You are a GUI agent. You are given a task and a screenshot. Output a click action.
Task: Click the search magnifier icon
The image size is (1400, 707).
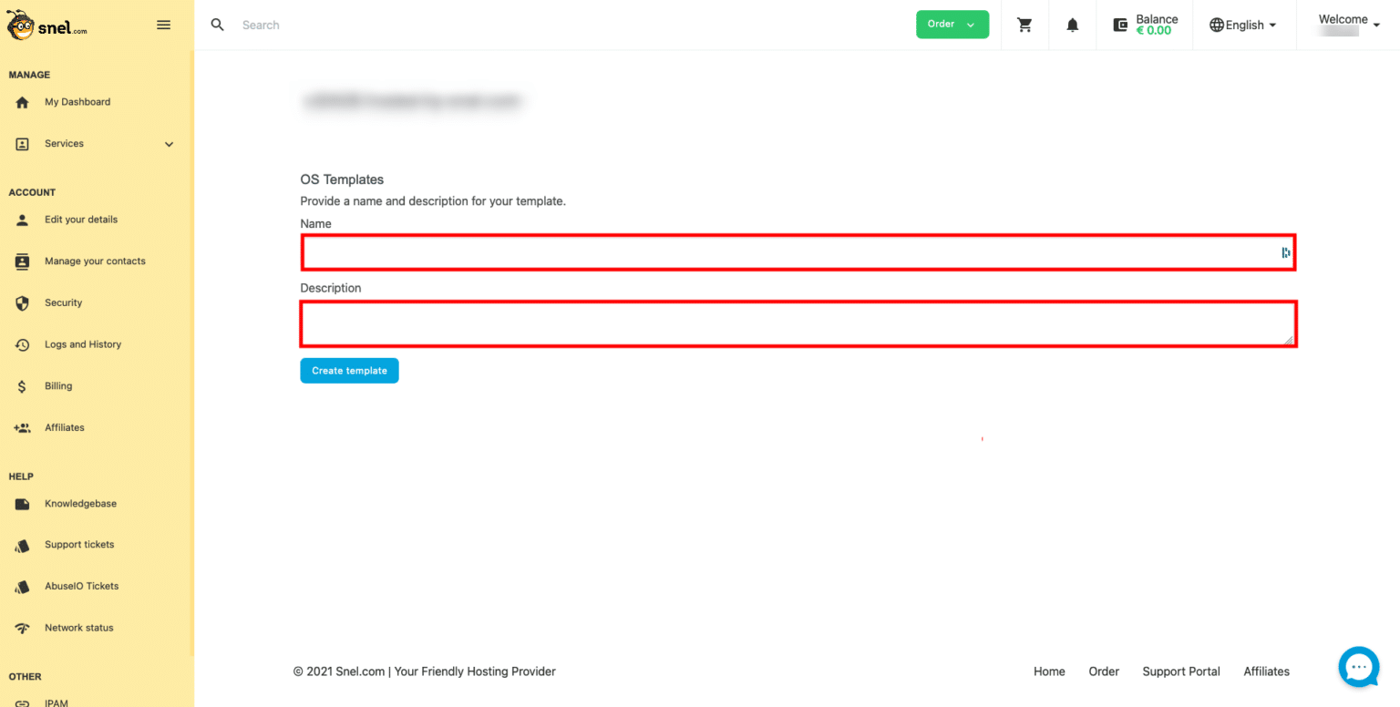[x=218, y=25]
